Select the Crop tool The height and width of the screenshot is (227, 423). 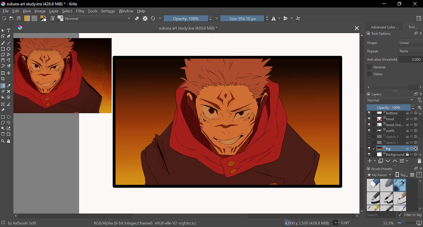pos(3,79)
